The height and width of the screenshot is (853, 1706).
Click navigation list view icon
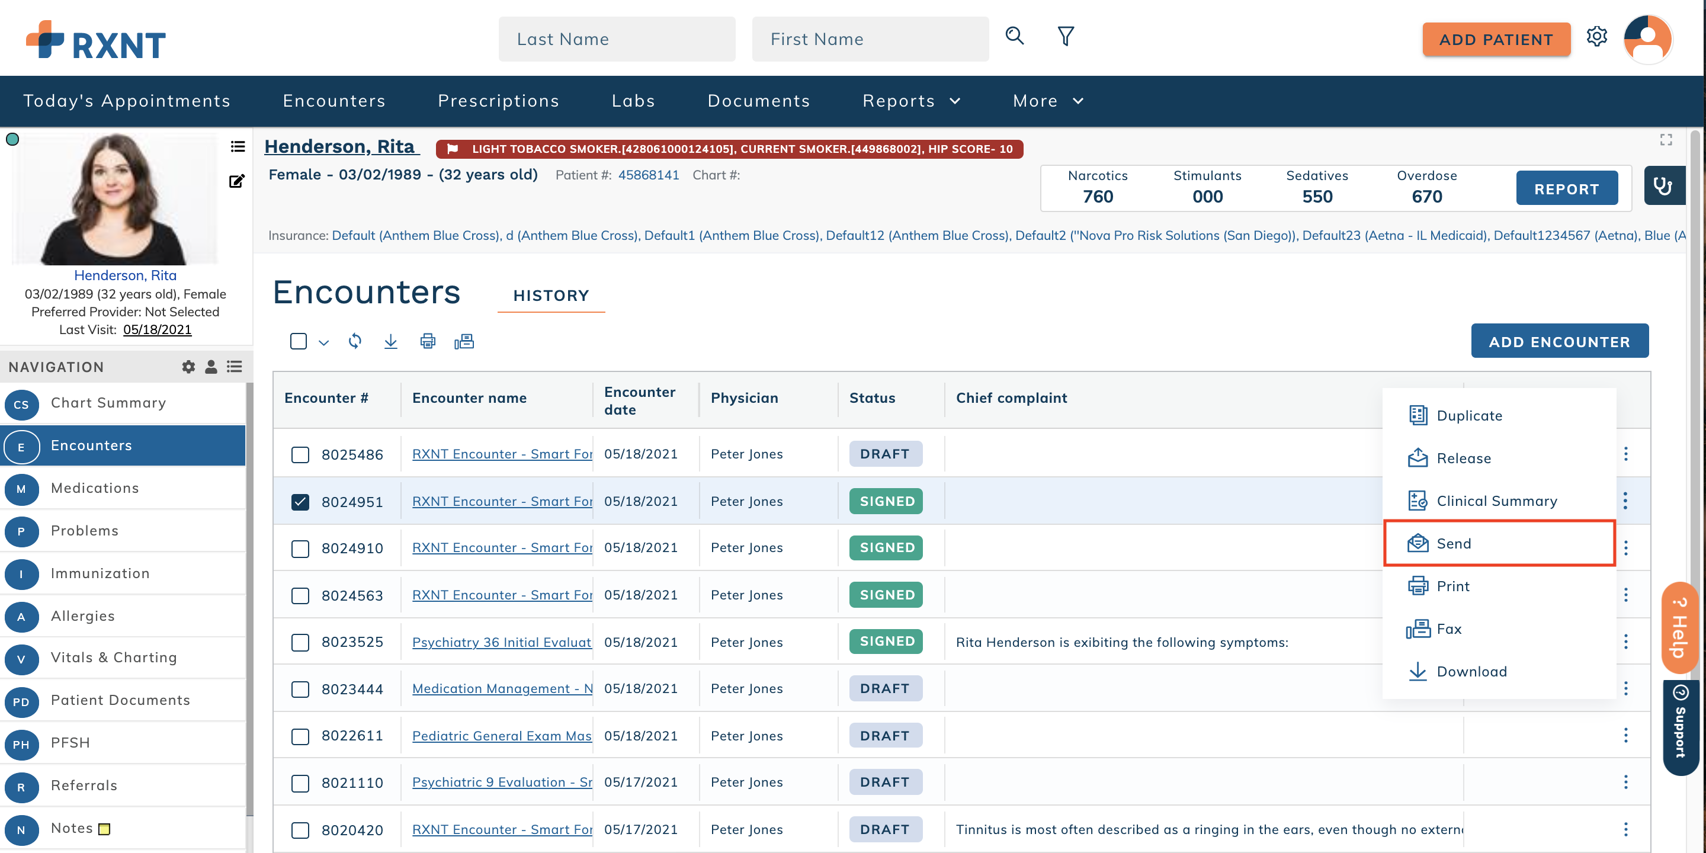pyautogui.click(x=235, y=367)
